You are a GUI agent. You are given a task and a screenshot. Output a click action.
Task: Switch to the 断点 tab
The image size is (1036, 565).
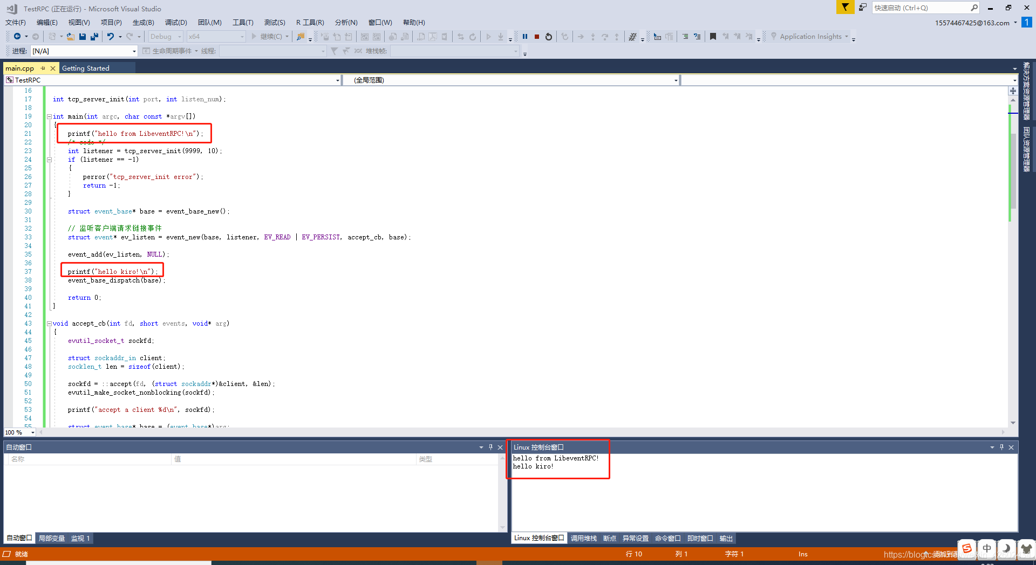(610, 539)
